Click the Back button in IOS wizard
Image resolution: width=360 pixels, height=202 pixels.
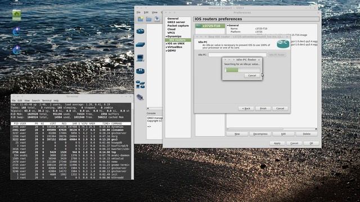pos(246,108)
